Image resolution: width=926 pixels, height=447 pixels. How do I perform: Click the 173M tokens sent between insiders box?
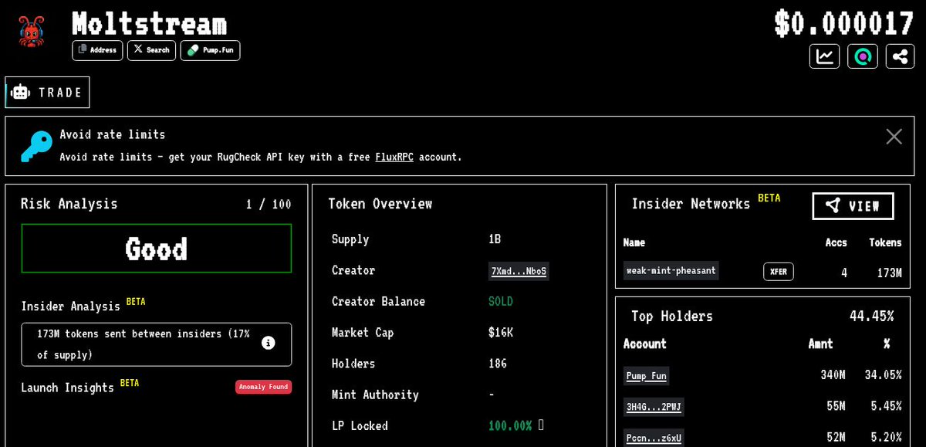pyautogui.click(x=157, y=344)
